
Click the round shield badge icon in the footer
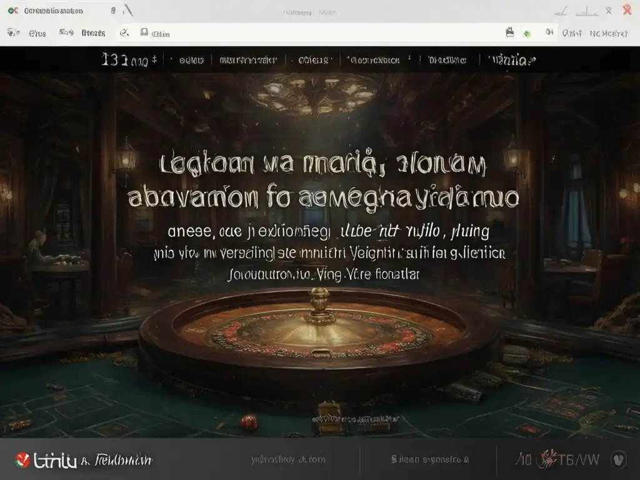(618, 459)
